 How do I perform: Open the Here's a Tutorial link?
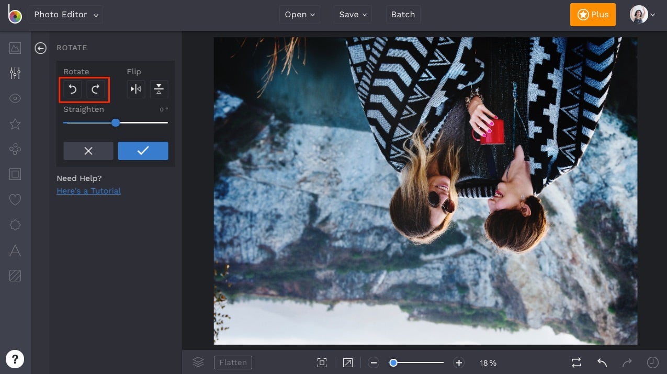[88, 190]
